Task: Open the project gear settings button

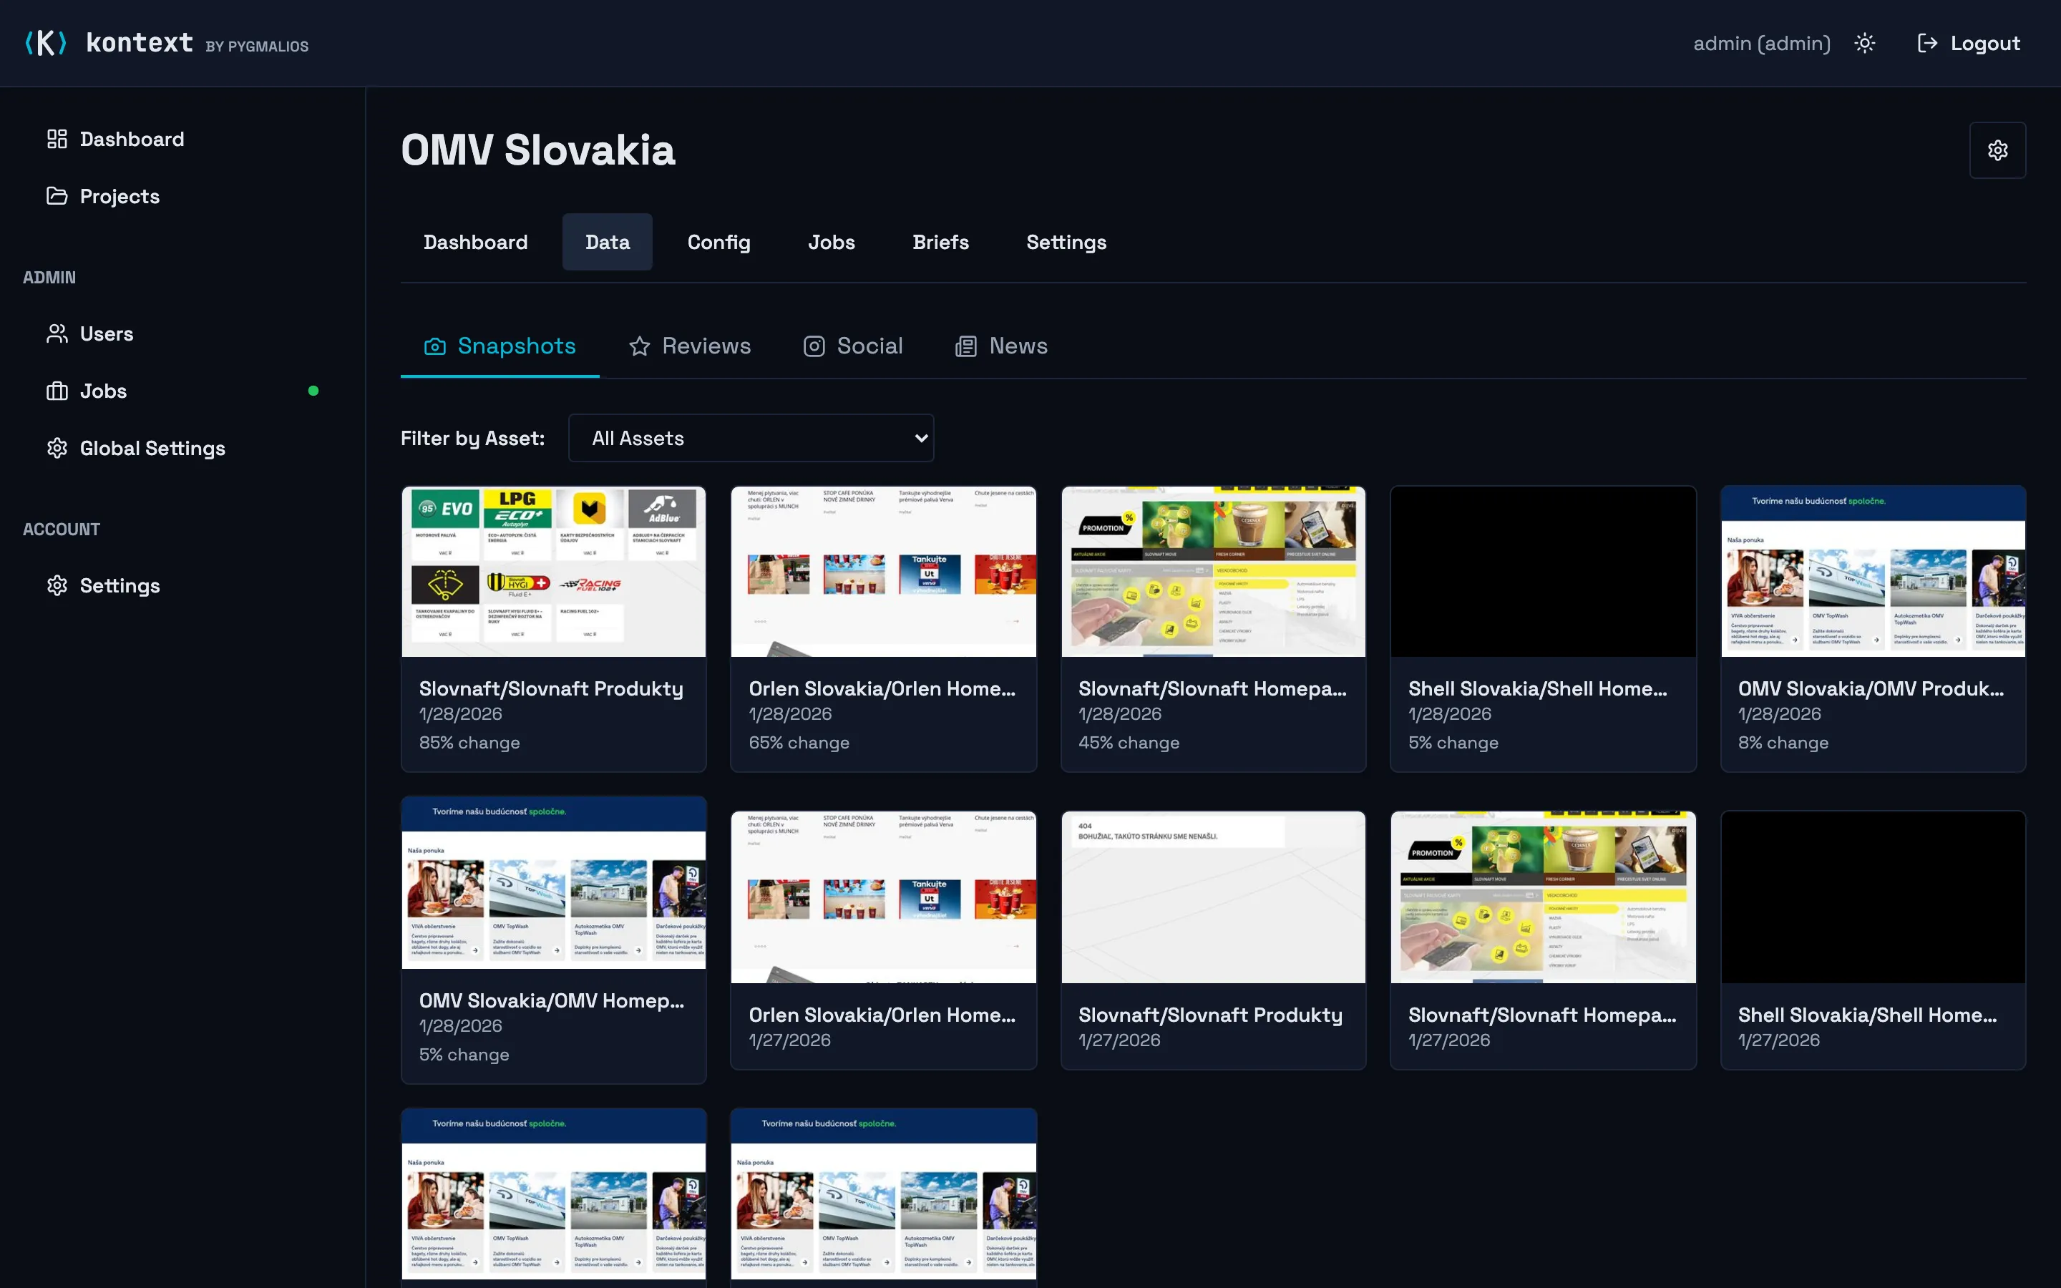Action: [1997, 151]
